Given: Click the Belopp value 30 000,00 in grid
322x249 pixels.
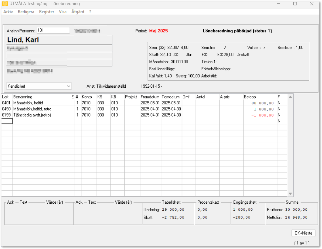Looking at the screenshot, I should click(262, 103).
